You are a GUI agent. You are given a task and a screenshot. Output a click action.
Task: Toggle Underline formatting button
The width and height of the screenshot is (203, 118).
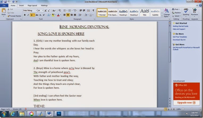pyautogui.click(x=32, y=15)
